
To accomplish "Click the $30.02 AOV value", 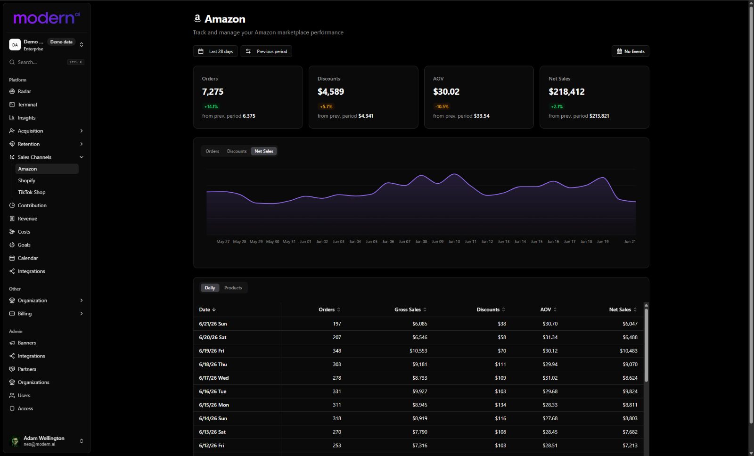I will [x=446, y=92].
